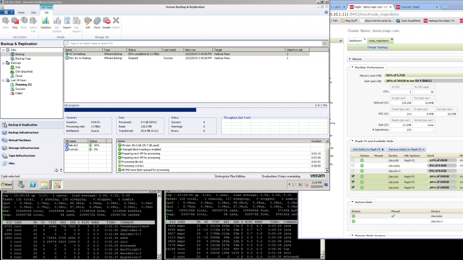Open SQL Report icon
This screenshot has height=260, width=463.
[x=76, y=24]
